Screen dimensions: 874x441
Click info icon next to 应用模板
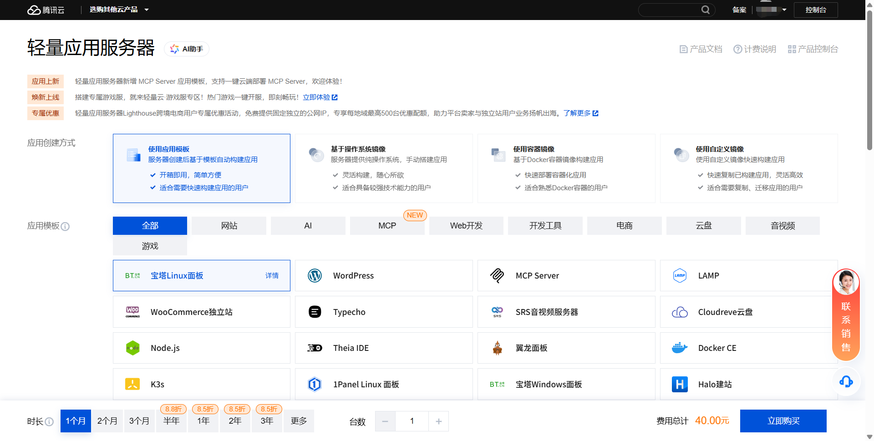click(66, 227)
